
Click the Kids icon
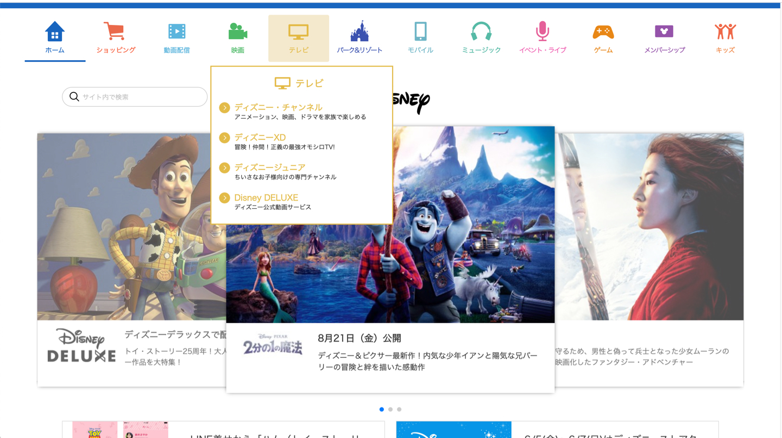tap(725, 32)
